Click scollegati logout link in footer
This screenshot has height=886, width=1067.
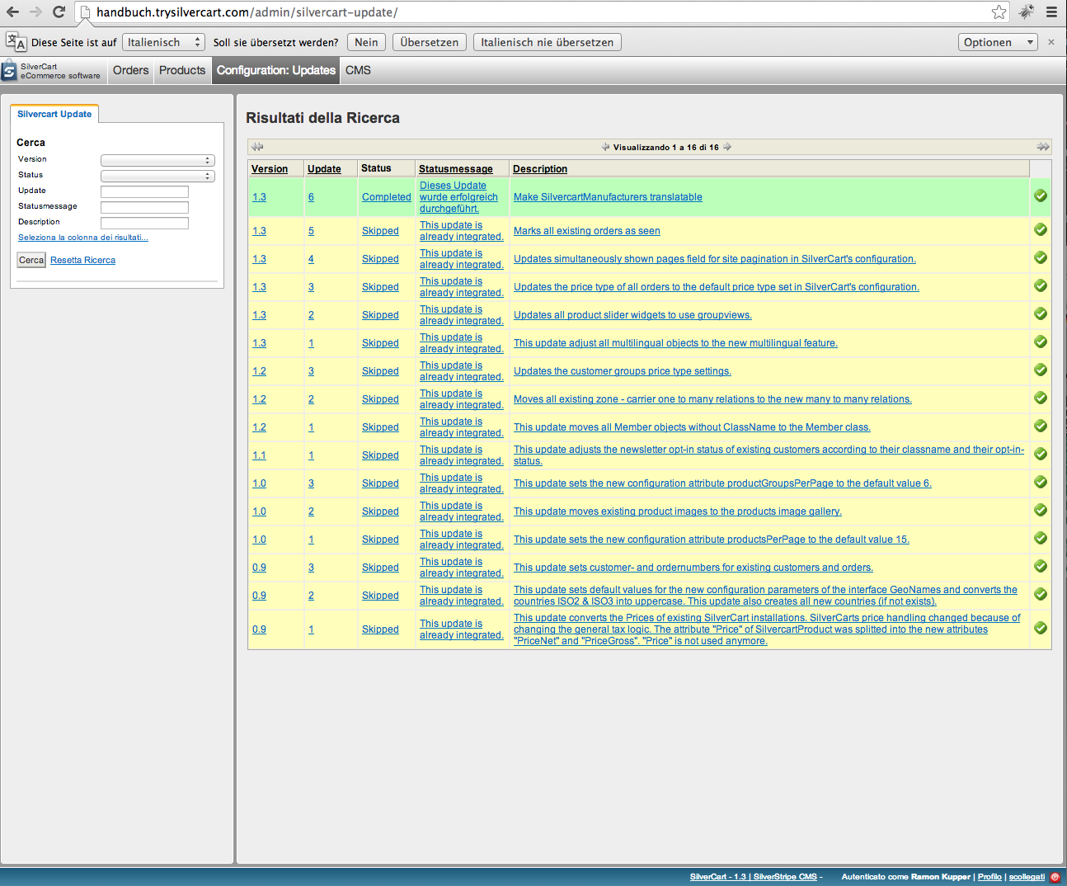tap(1027, 877)
